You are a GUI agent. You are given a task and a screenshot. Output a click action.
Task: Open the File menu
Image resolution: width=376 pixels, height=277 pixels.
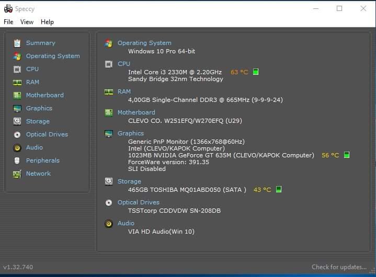[8, 22]
